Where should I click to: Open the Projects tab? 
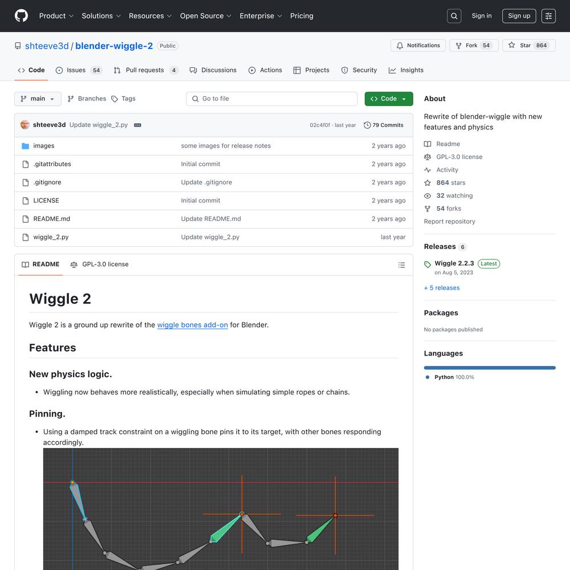click(x=311, y=70)
